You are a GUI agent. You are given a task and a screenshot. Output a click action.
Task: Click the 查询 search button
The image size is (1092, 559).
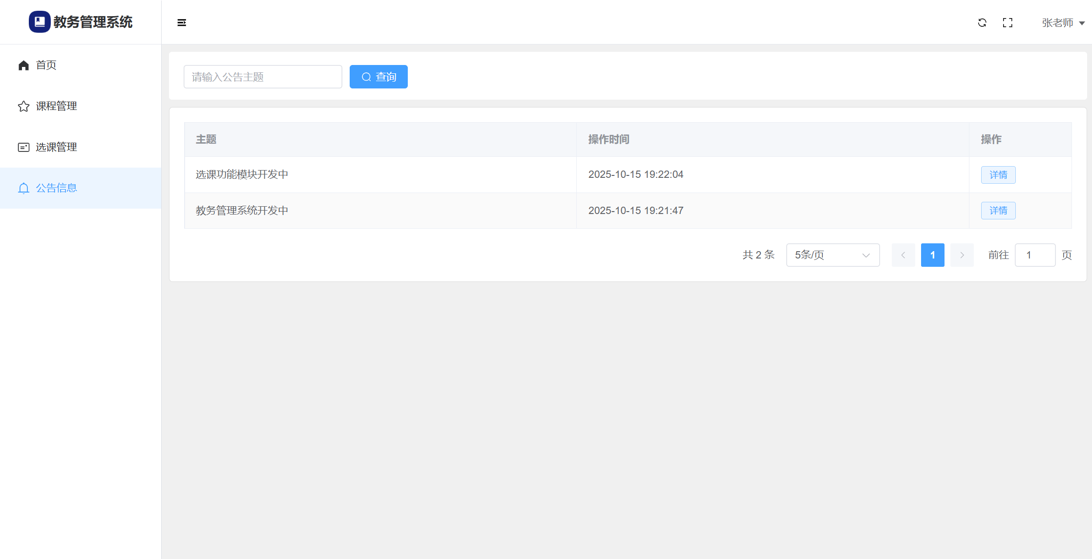click(378, 77)
